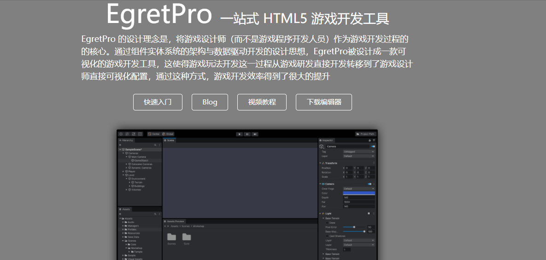Select the rotate tool in editor toolbar
The width and height of the screenshot is (546, 260).
pyautogui.click(x=127, y=134)
